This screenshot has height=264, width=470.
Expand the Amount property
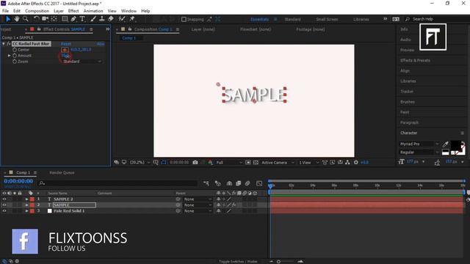pyautogui.click(x=10, y=56)
